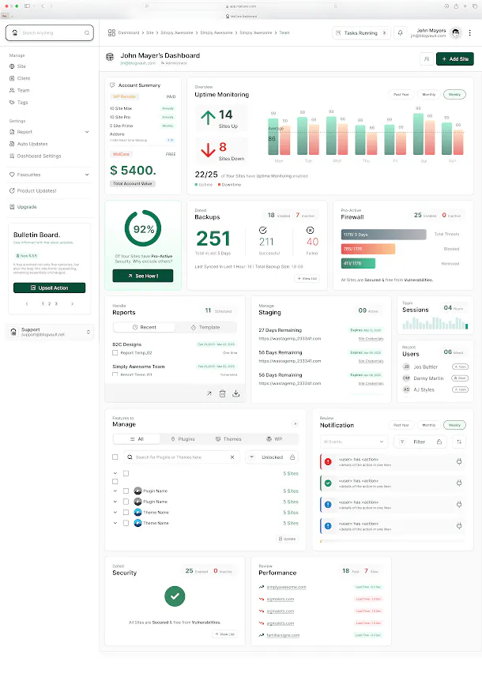Select Monthly in Notification panel

click(428, 425)
